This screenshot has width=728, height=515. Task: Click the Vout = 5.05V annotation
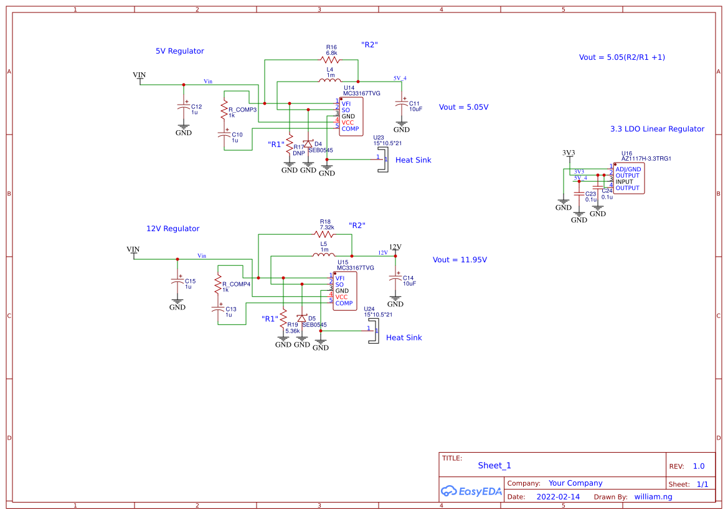(x=463, y=107)
